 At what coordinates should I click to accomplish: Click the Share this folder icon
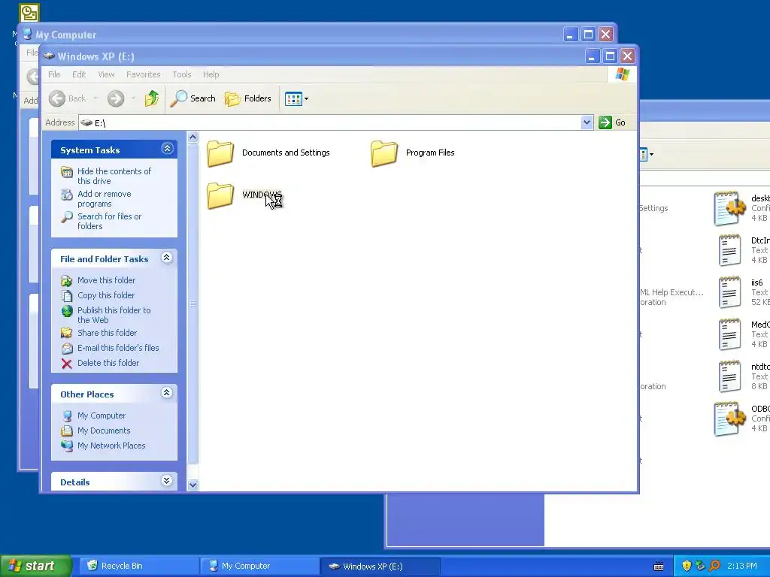(67, 333)
